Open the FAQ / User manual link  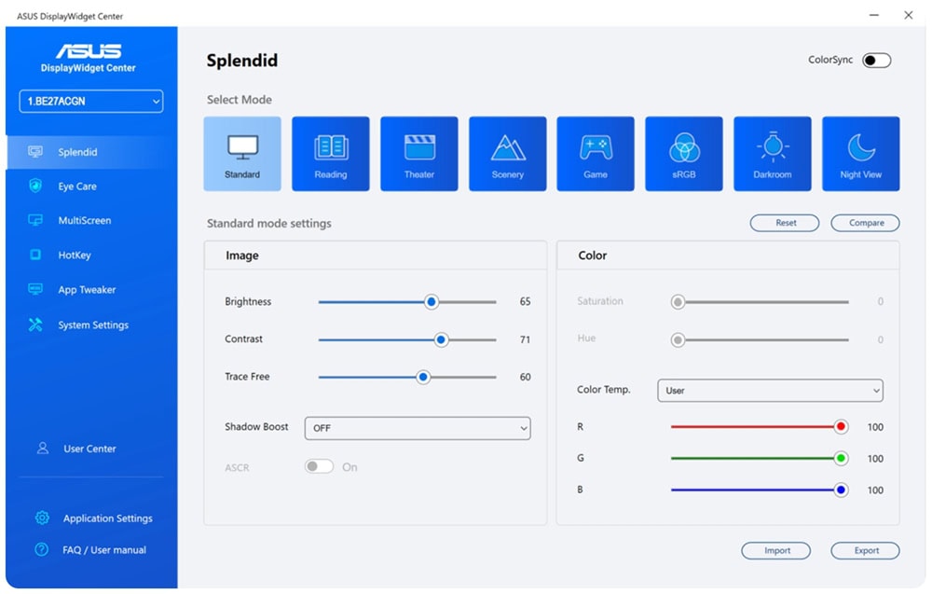pos(103,550)
